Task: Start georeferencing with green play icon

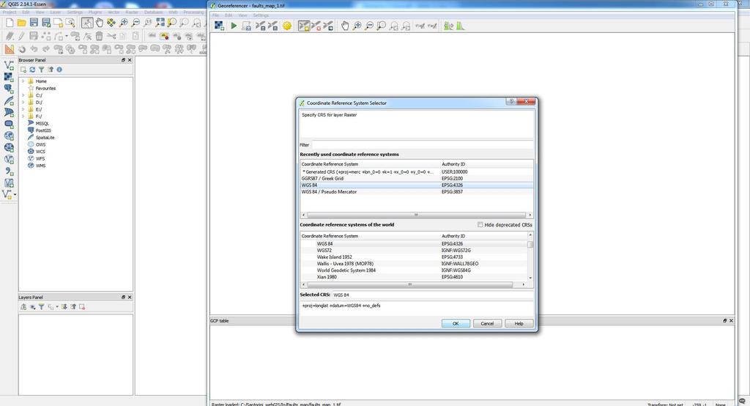Action: pyautogui.click(x=234, y=26)
